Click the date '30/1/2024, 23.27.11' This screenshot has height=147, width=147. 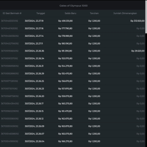[34, 43]
